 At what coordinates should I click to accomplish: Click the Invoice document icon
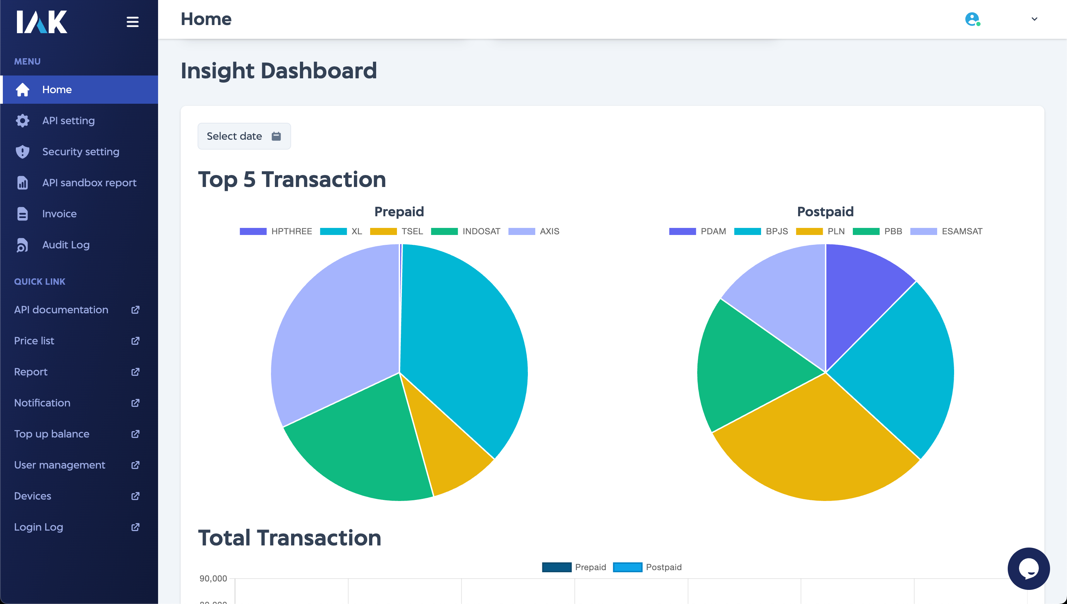(x=22, y=214)
